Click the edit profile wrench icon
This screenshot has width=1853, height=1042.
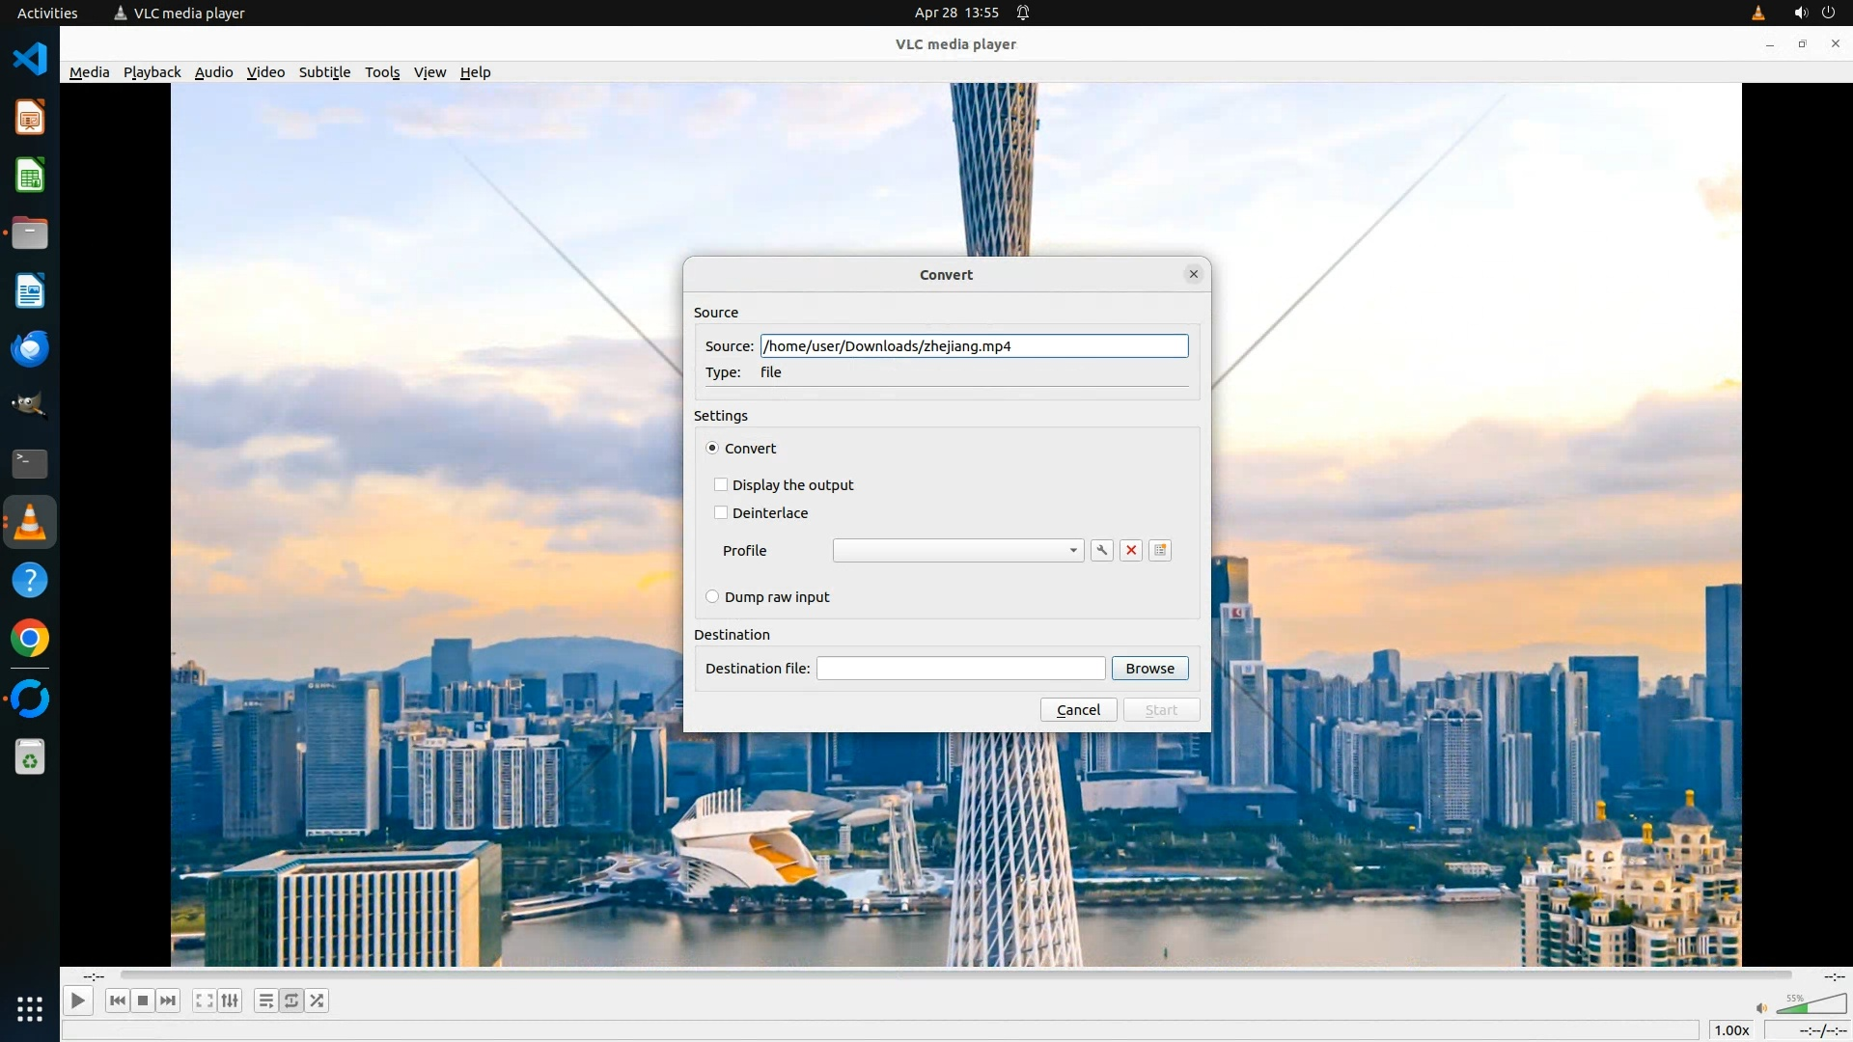click(x=1101, y=550)
